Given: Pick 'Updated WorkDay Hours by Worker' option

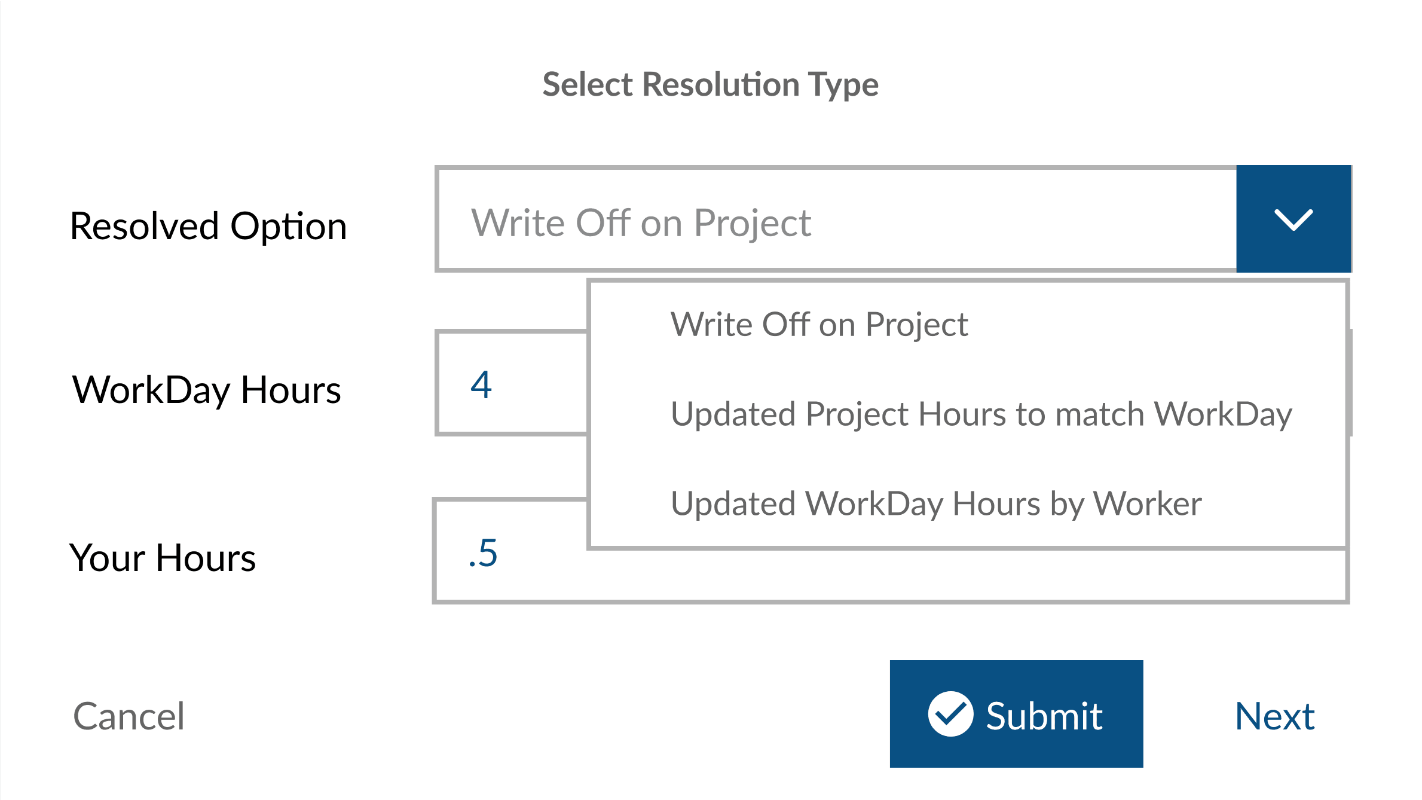Looking at the screenshot, I should [936, 503].
